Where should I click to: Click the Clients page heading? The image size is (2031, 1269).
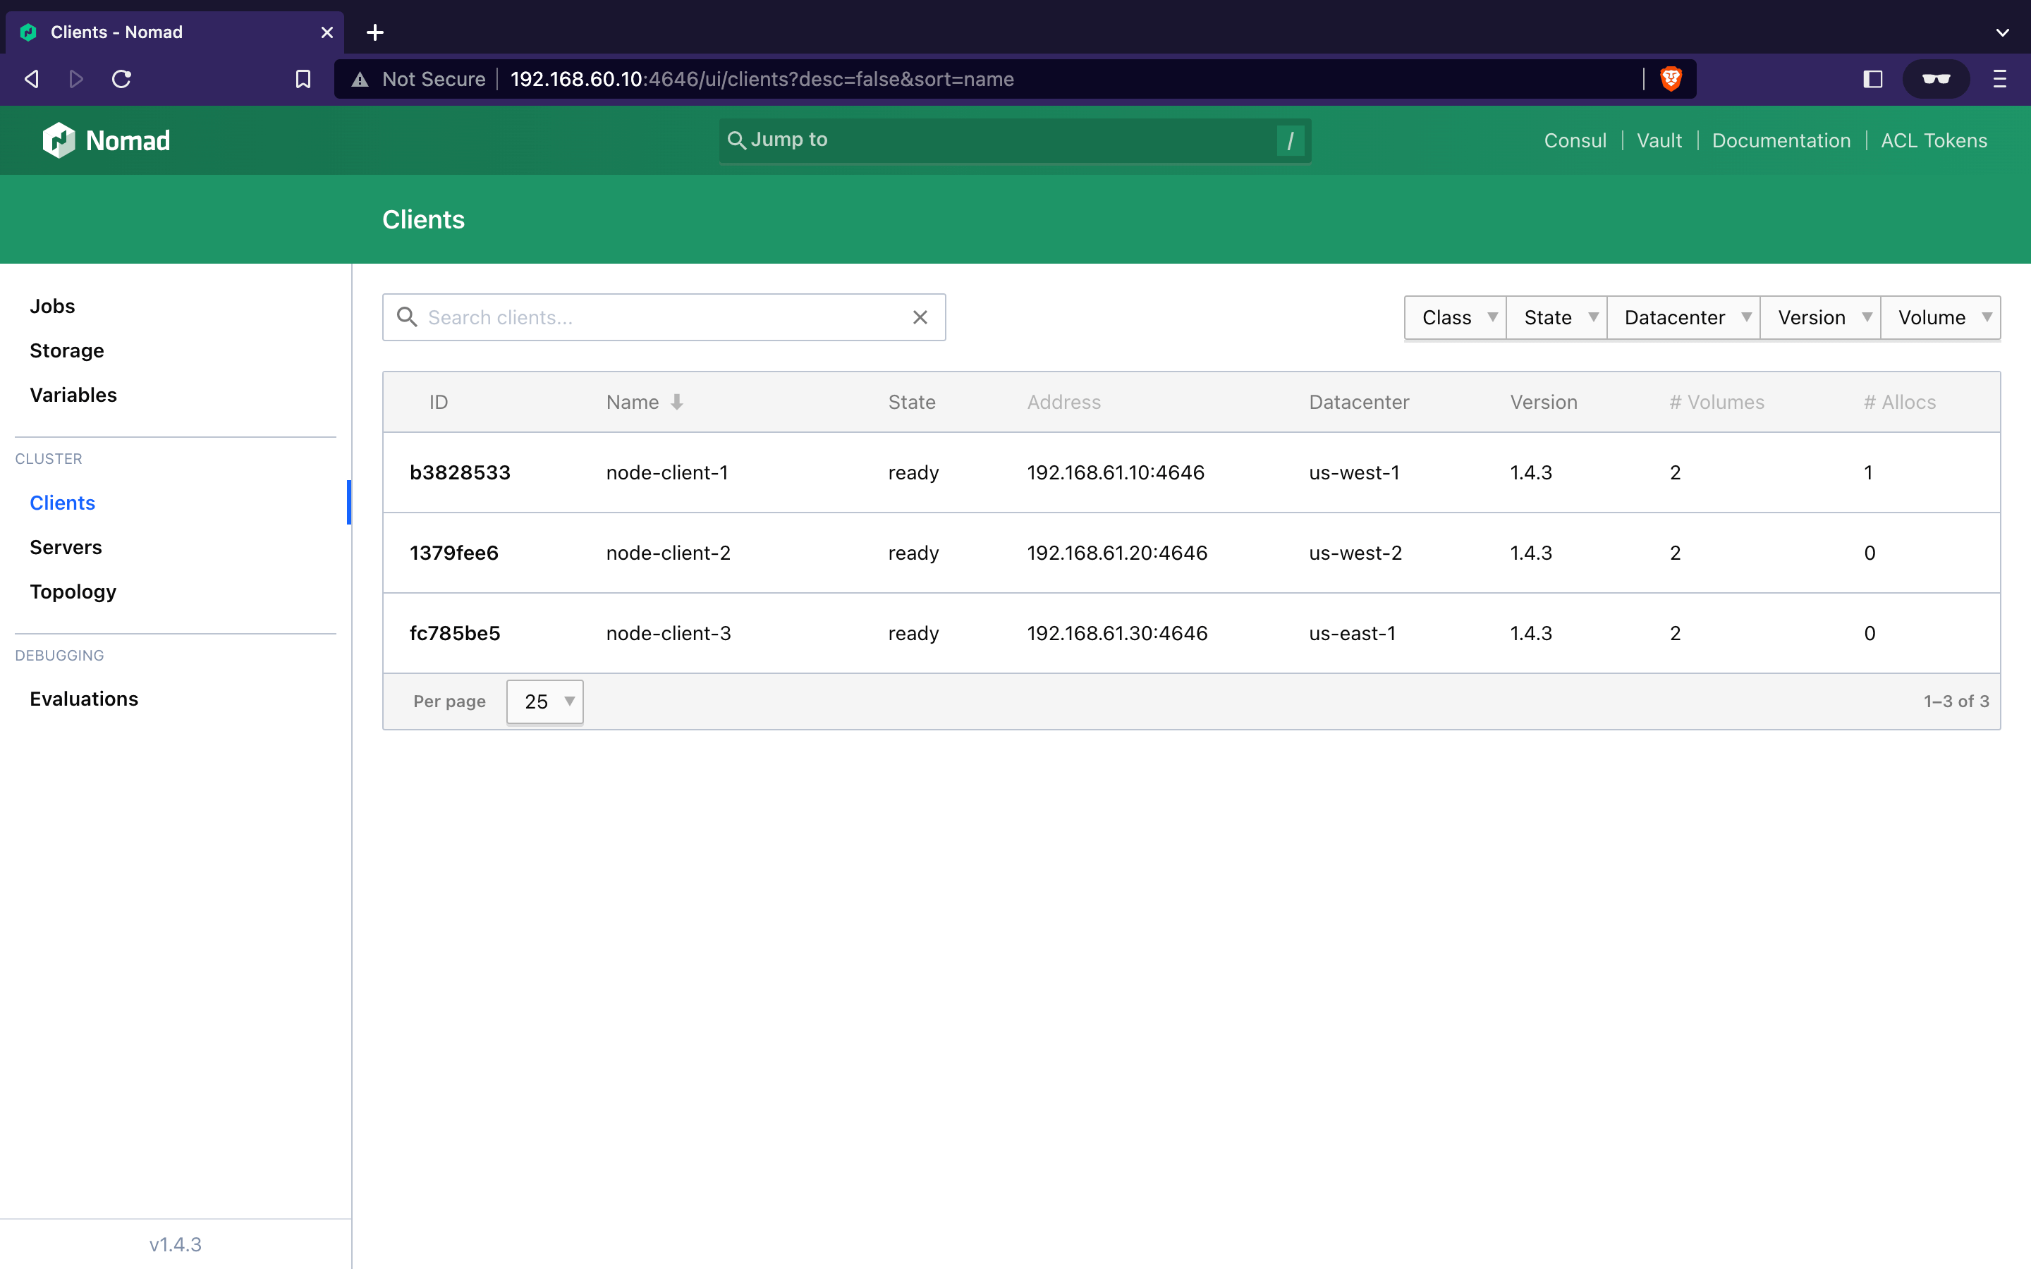[x=423, y=220]
